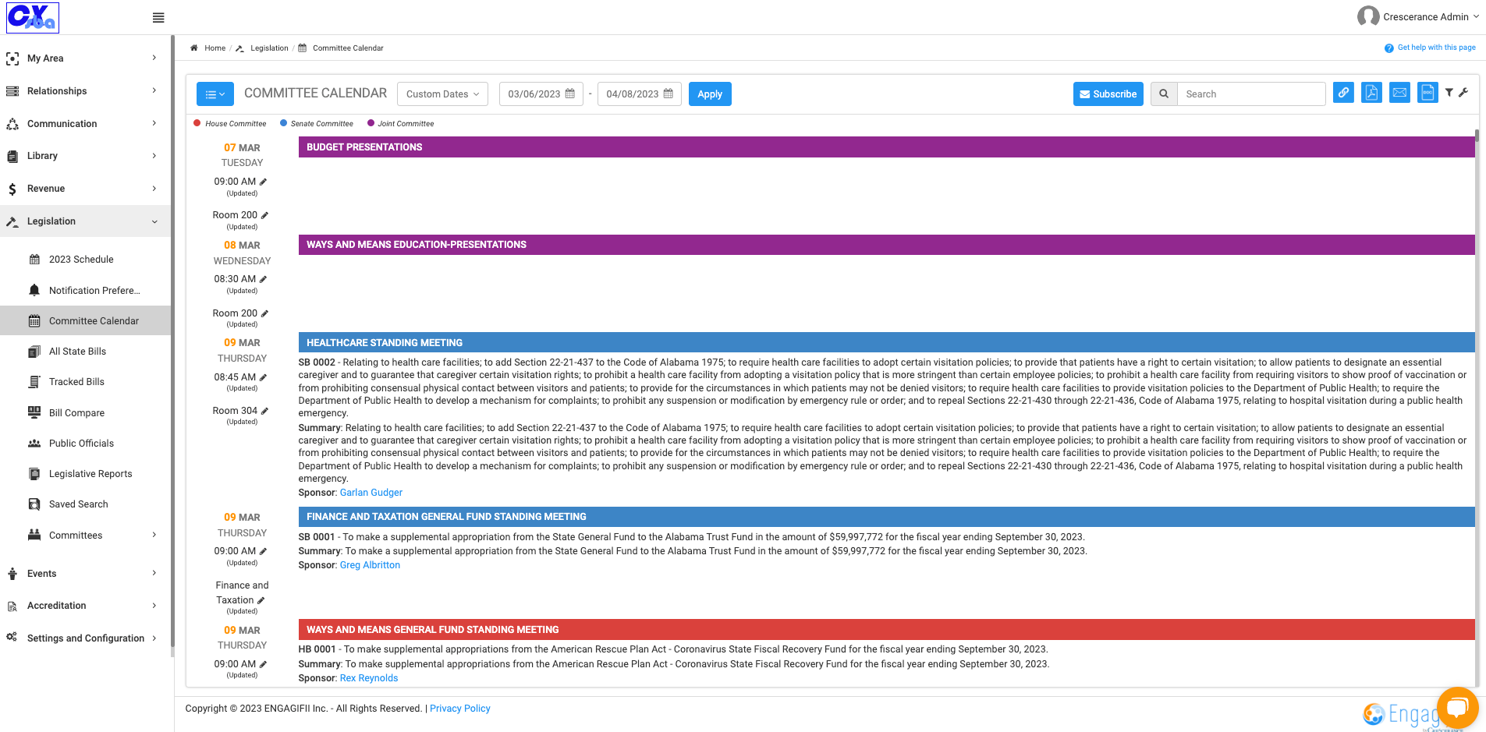Click Get help with this page
This screenshot has width=1486, height=732.
click(x=1436, y=48)
